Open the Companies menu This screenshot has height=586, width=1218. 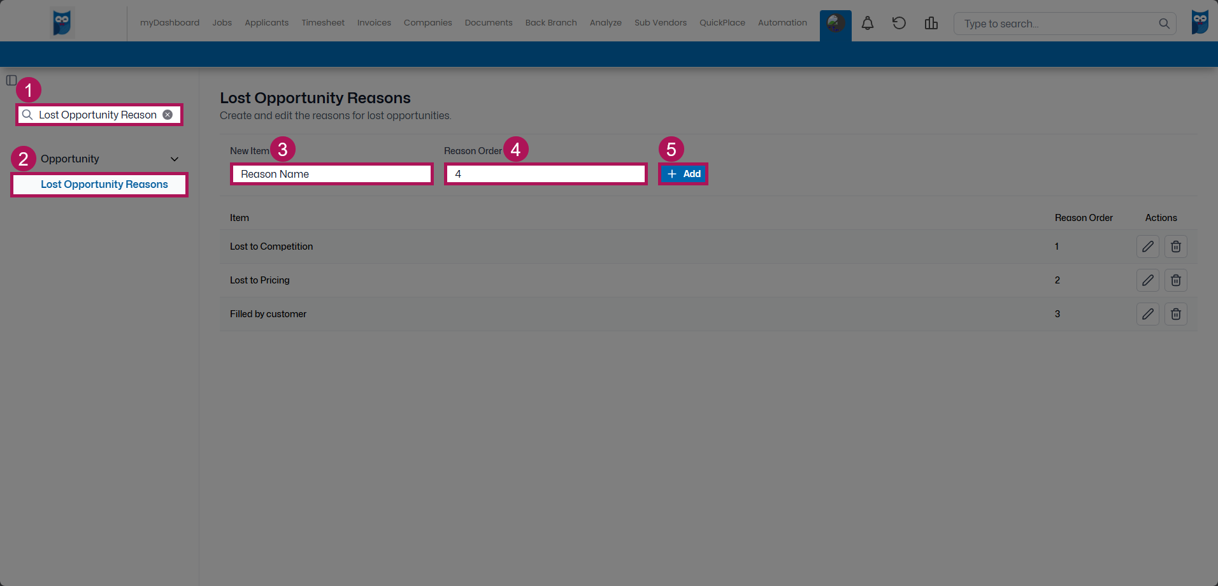(427, 23)
